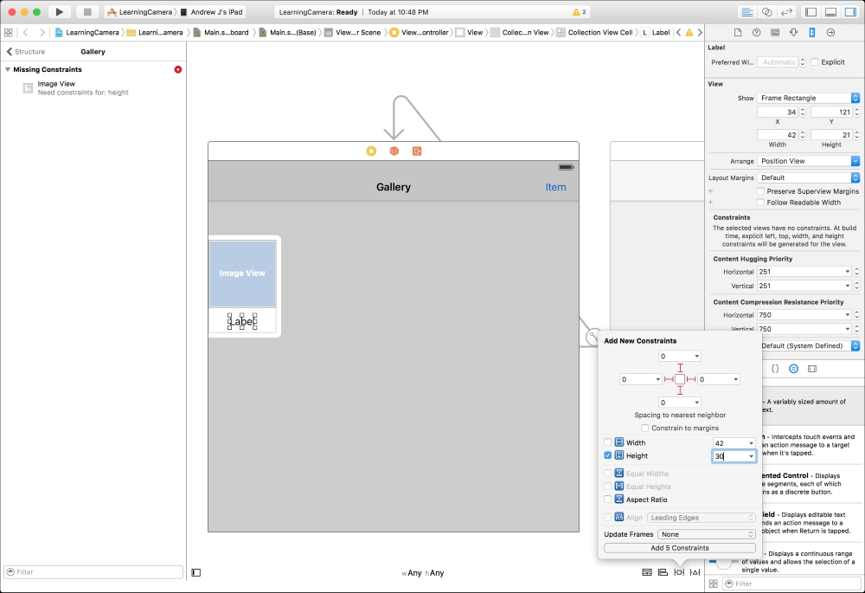
Task: Click the Resolve Auto Layout Issues icon
Action: point(695,572)
